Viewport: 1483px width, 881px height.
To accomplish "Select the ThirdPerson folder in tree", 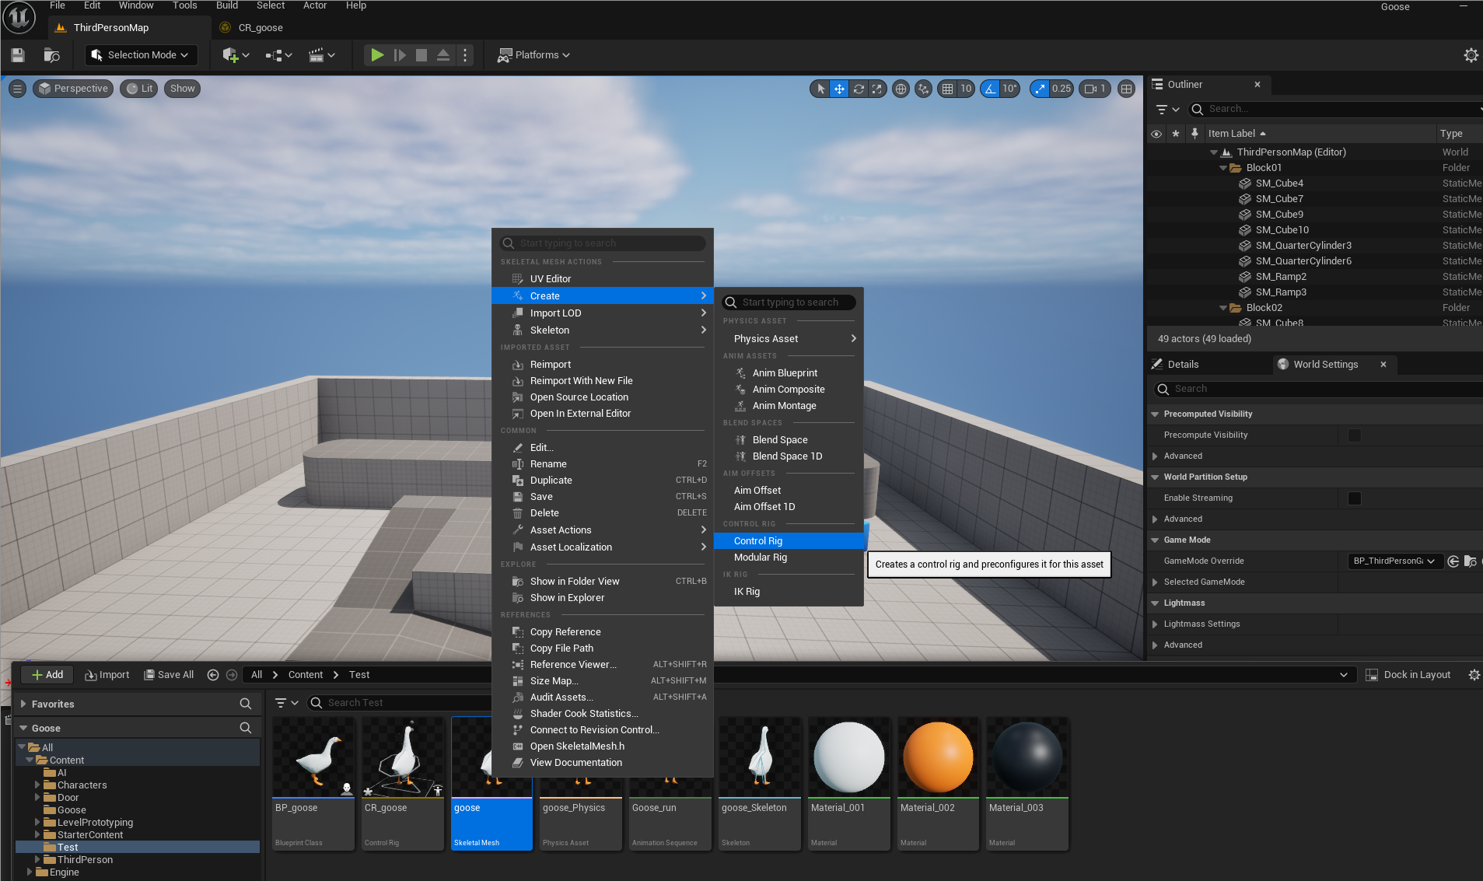I will point(85,860).
